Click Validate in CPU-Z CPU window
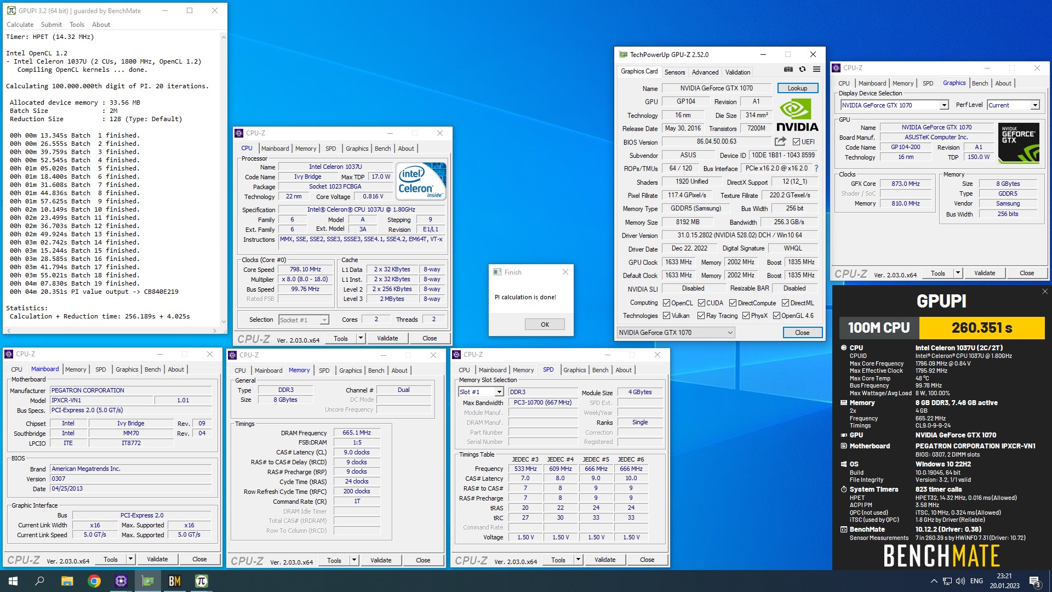Screen dimensions: 1052x592 coord(387,339)
